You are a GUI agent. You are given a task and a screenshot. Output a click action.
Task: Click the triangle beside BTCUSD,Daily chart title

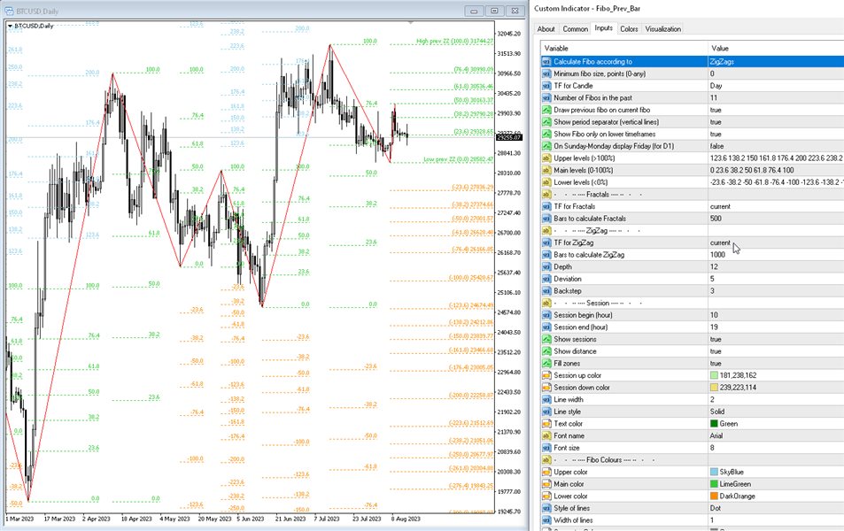[10, 26]
